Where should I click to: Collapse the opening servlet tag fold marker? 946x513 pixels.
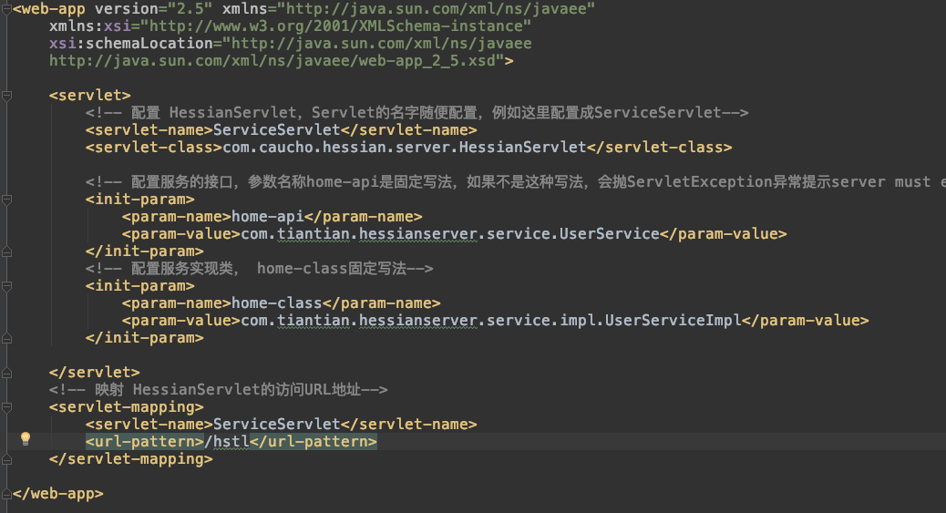(6, 96)
